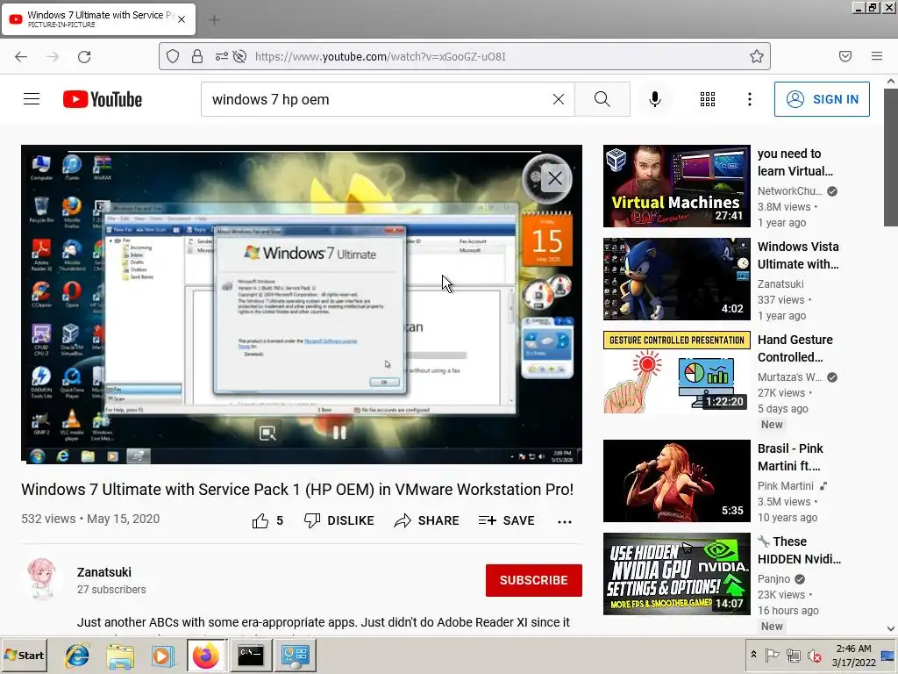
Task: Open Zanatsuki channel avatar
Action: [42, 579]
